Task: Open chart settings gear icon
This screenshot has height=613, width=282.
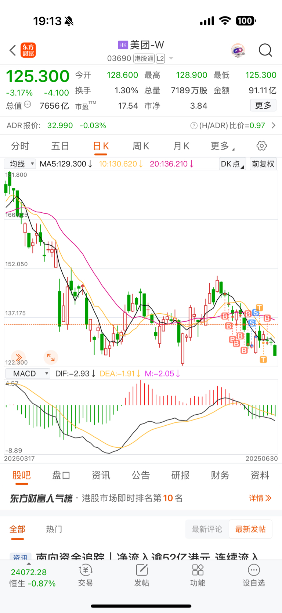Action: (262, 146)
